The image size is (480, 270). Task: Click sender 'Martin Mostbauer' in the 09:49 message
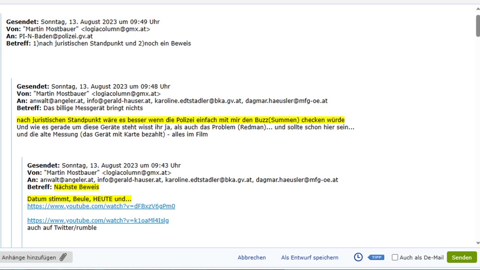click(51, 29)
